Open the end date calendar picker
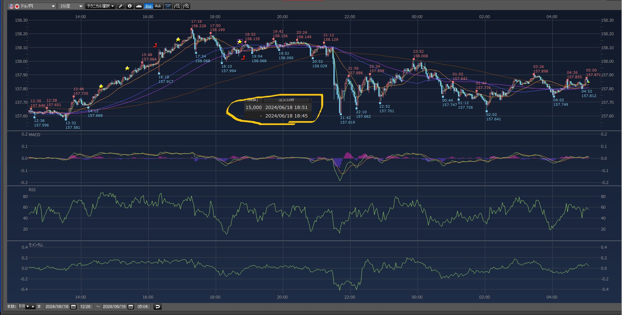The height and width of the screenshot is (315, 622). [131, 307]
